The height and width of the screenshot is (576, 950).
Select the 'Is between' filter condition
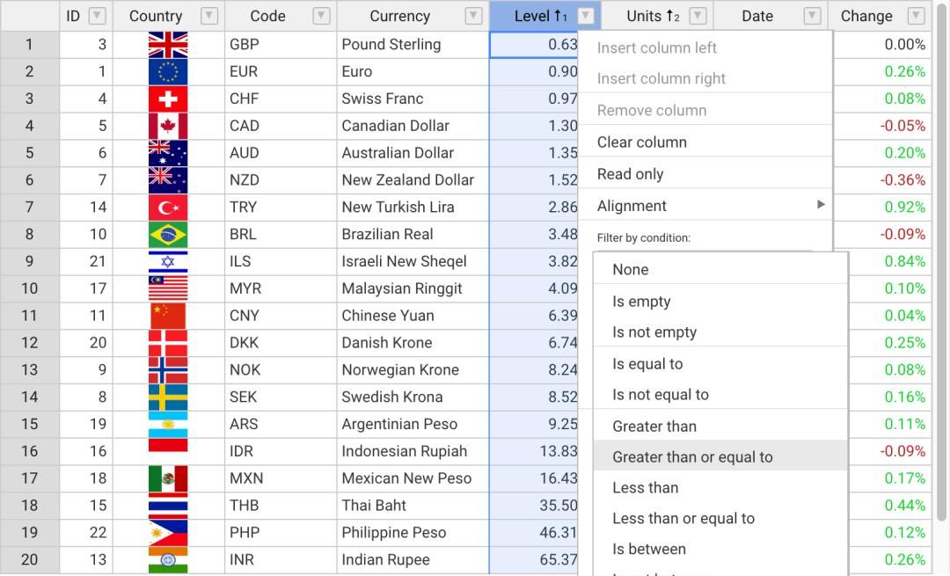(x=648, y=550)
